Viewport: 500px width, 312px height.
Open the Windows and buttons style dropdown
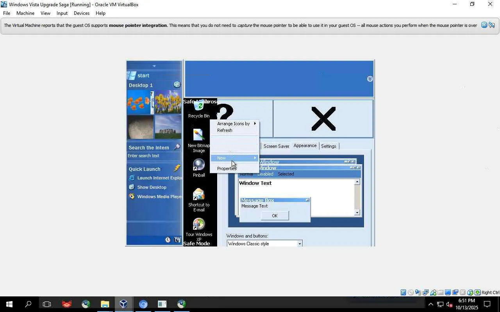(300, 244)
